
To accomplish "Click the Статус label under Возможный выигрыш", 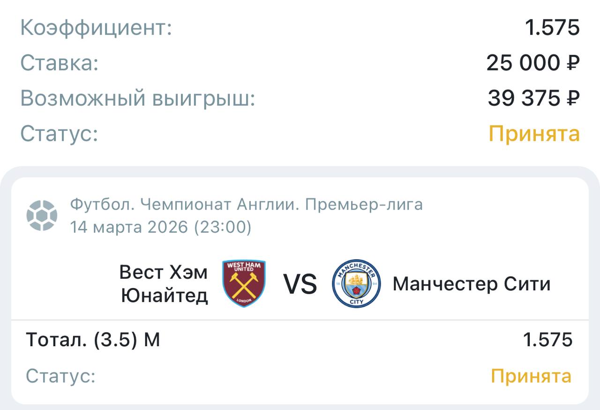I will point(59,134).
